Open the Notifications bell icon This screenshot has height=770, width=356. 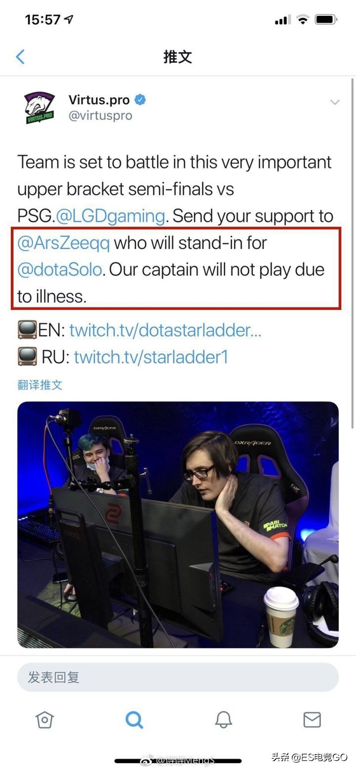tap(223, 720)
